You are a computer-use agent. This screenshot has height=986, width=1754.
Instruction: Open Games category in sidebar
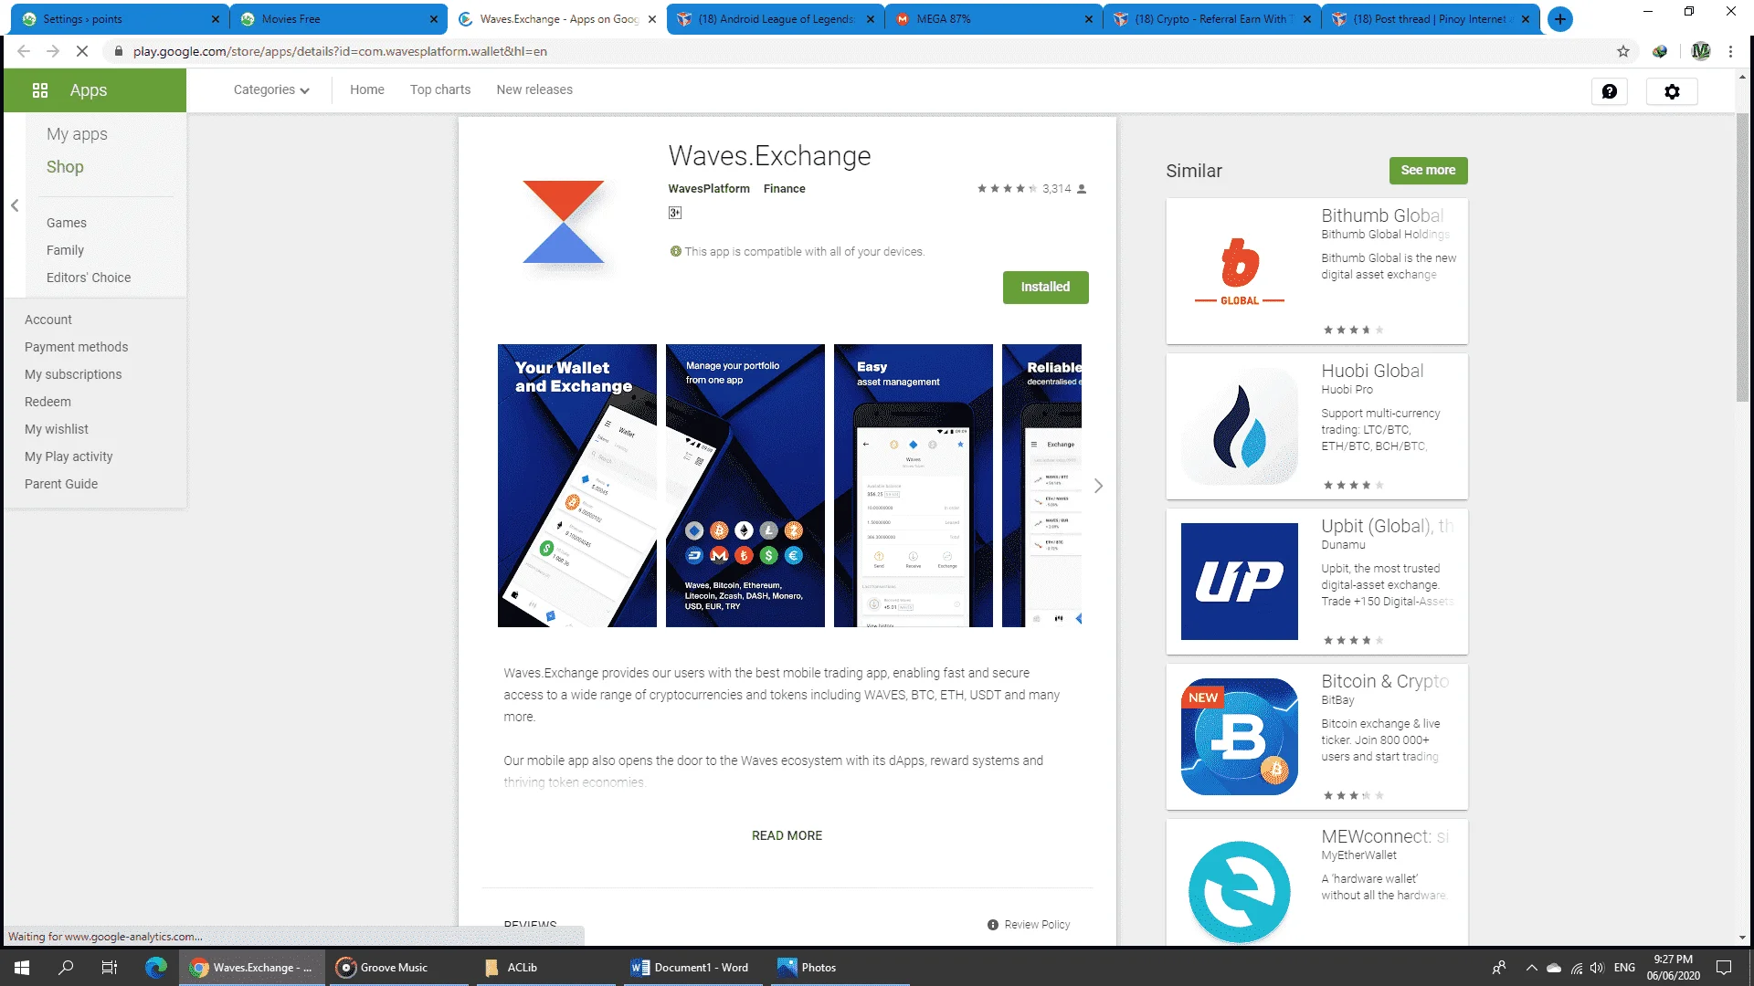(x=67, y=223)
